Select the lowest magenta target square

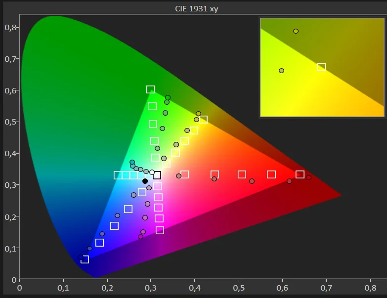tap(160, 230)
